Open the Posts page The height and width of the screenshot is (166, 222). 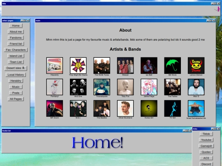[x=16, y=93]
